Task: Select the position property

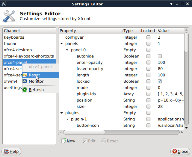Action: pos(84,100)
